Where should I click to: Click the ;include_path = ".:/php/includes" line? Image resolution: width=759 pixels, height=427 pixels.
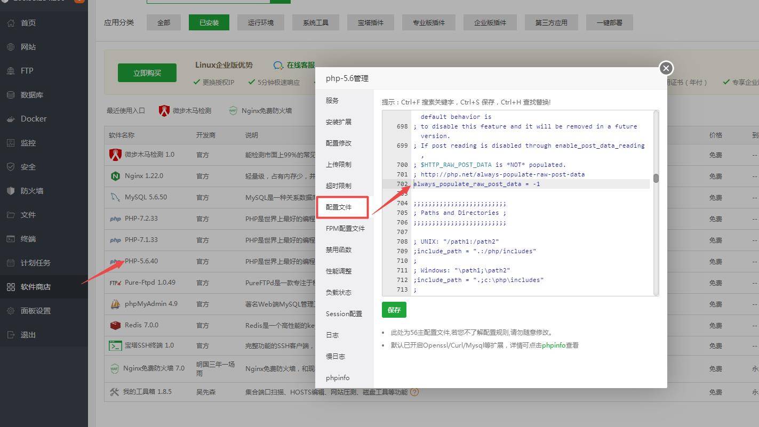pyautogui.click(x=475, y=251)
